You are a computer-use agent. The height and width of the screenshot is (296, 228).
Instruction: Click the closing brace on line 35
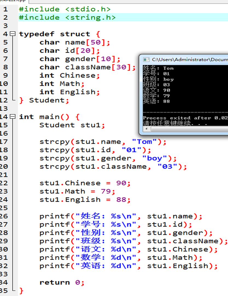[x=21, y=291]
